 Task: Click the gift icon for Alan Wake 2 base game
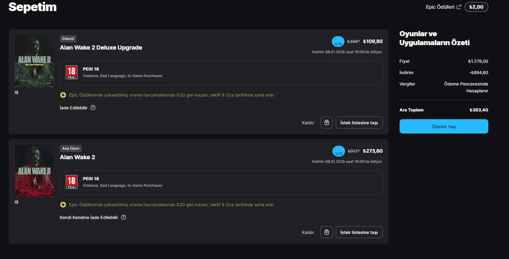[327, 232]
